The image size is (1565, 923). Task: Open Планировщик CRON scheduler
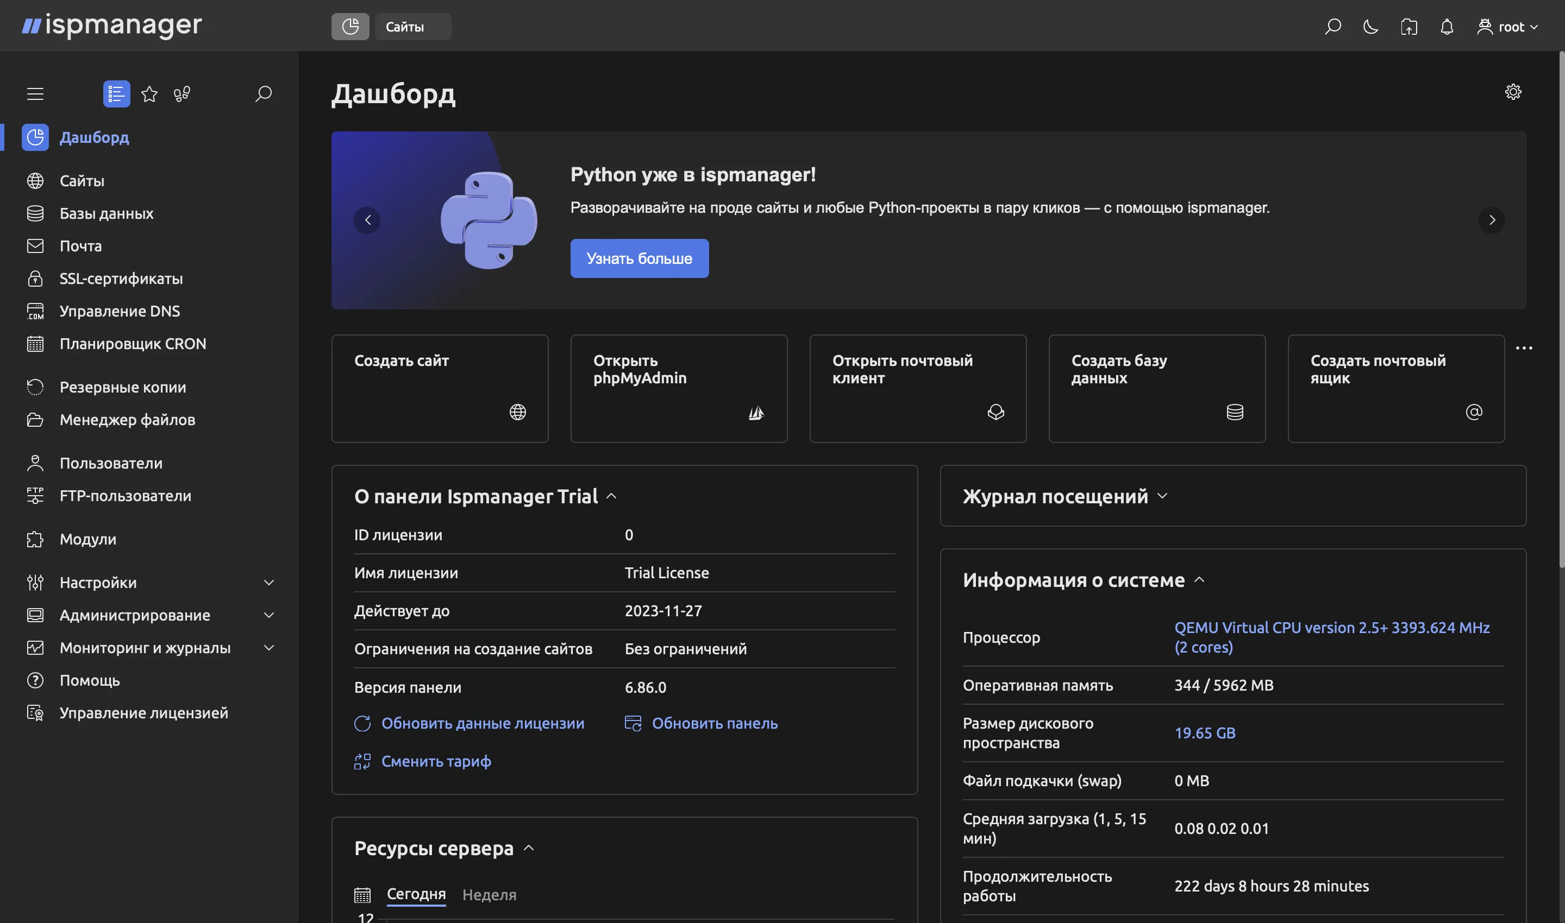(133, 343)
